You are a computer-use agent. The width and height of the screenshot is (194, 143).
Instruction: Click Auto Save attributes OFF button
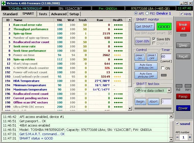tap(146, 75)
